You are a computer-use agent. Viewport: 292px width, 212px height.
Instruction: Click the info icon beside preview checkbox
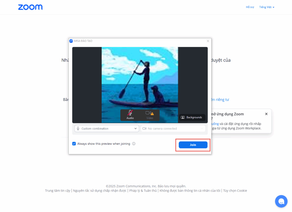click(134, 144)
